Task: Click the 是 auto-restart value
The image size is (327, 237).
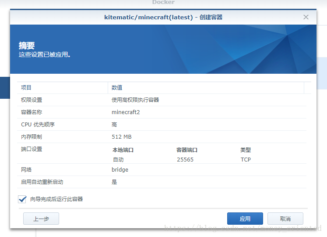Action: coord(114,182)
